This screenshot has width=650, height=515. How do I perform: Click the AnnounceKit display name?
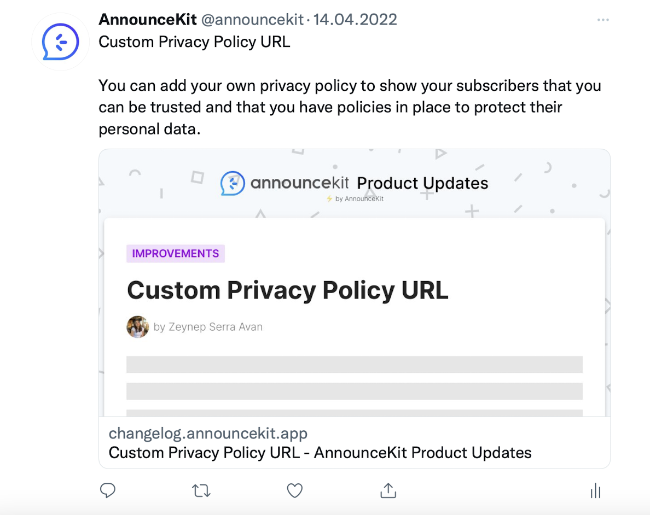coord(147,19)
